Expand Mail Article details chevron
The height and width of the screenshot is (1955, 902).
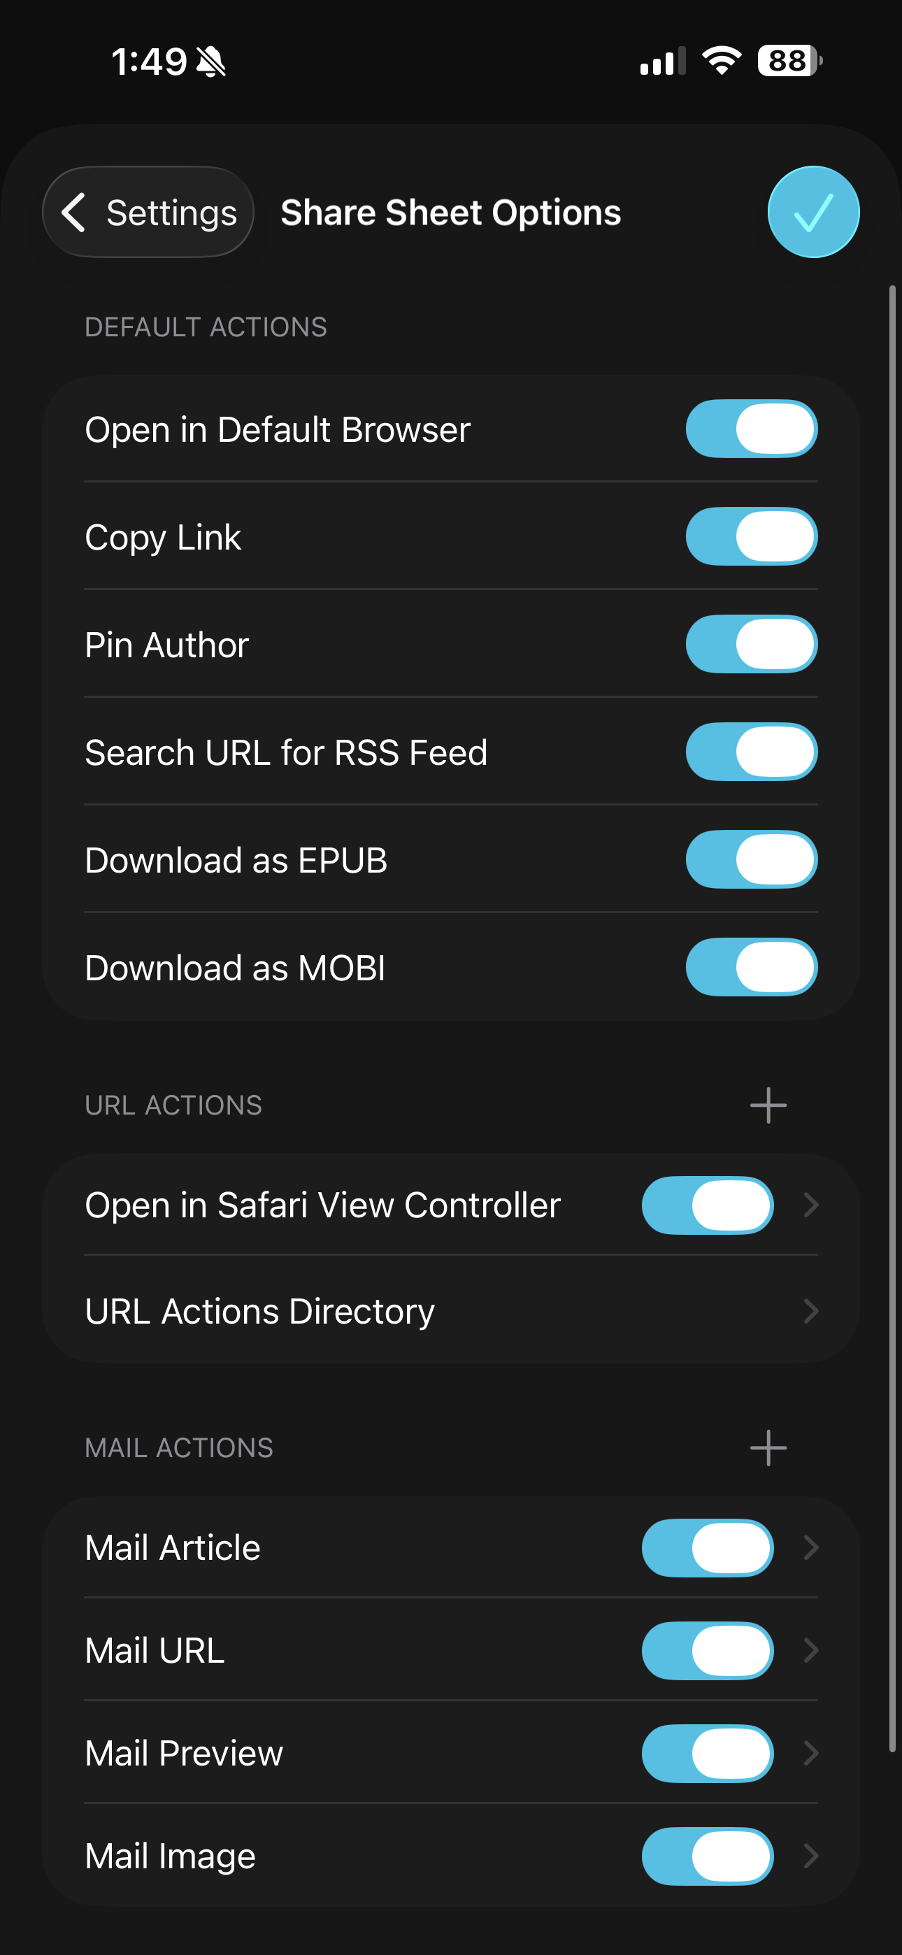(x=811, y=1547)
